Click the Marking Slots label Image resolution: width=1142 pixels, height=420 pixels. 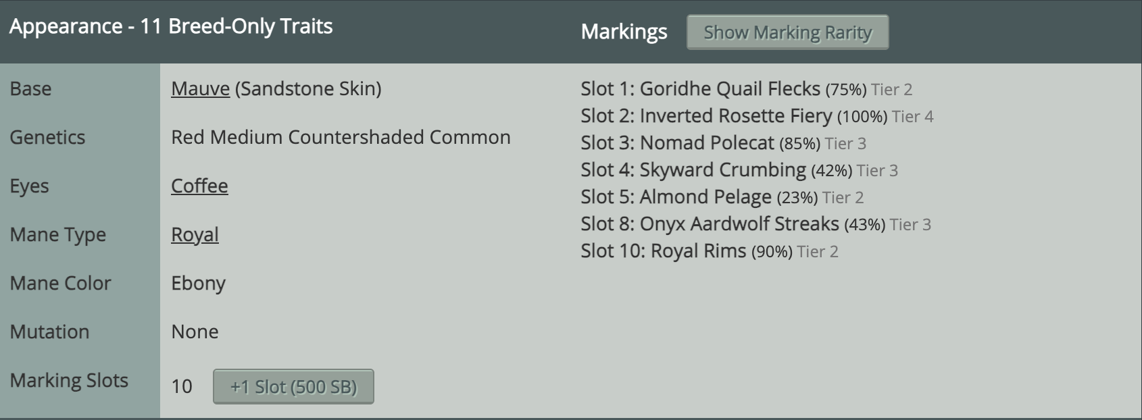69,380
